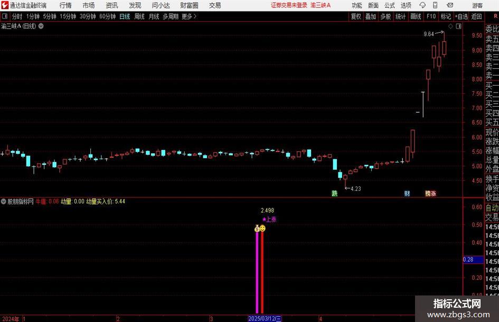Screen dimensions: 499x322
Task: Open the 交易 menu
Action: click(x=215, y=5)
